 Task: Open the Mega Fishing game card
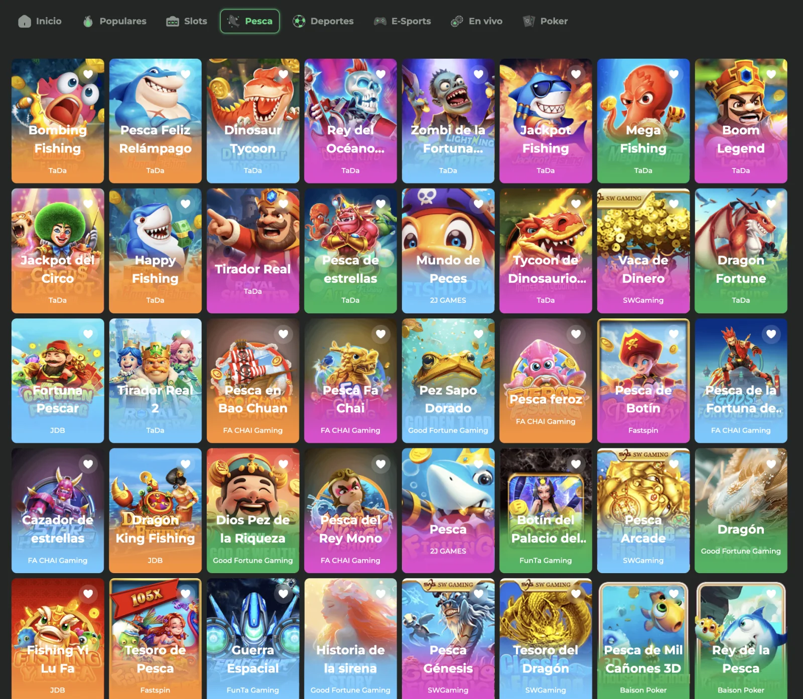click(643, 121)
